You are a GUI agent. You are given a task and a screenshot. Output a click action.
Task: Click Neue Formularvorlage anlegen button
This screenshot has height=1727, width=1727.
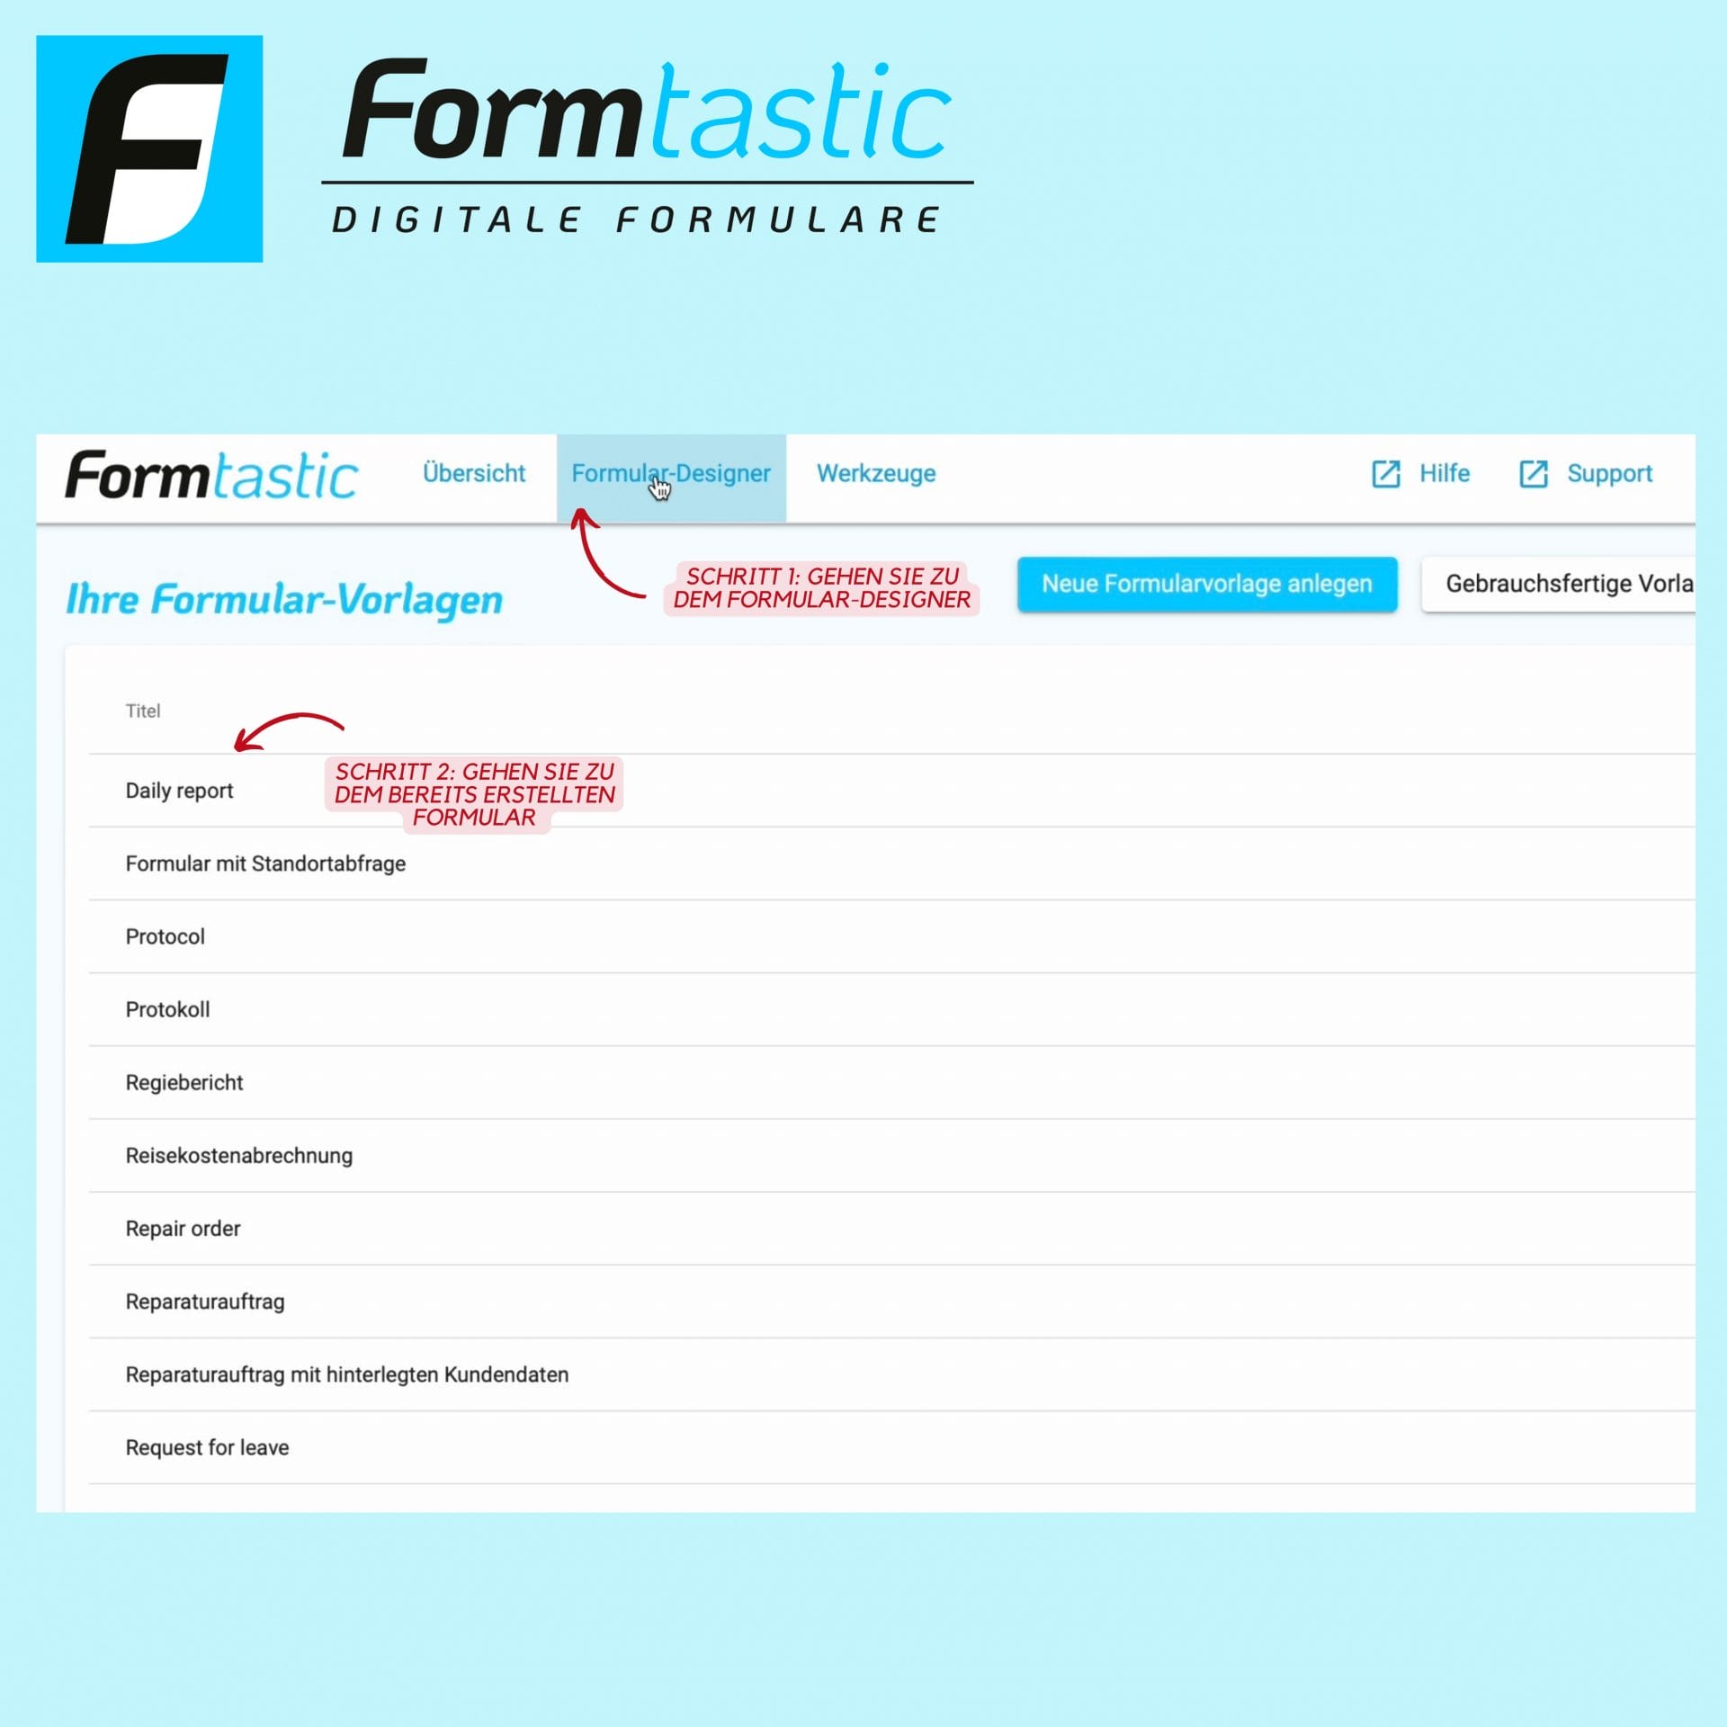pyautogui.click(x=1205, y=586)
